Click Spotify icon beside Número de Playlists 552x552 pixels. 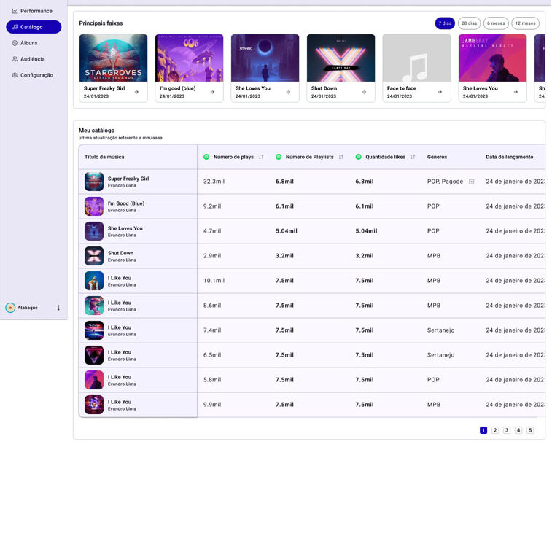[279, 157]
